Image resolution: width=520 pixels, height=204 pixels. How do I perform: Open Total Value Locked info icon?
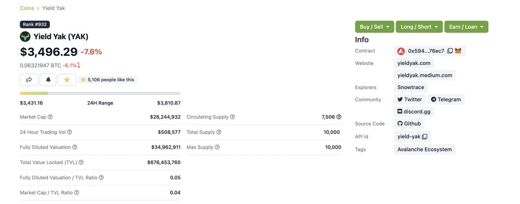(81, 163)
